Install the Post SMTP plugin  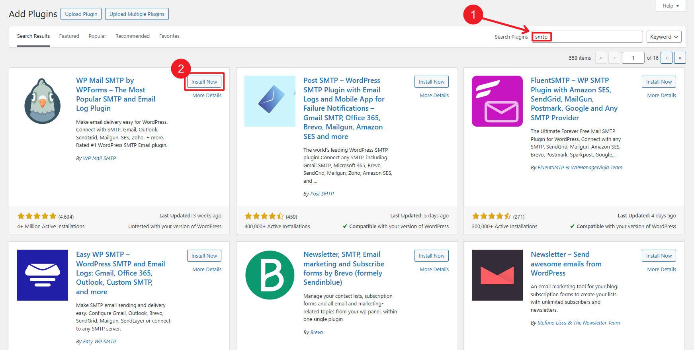tap(432, 82)
